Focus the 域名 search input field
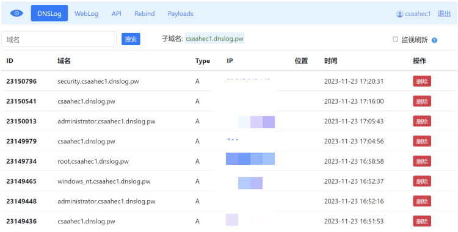Viewport: 458px width, 232px height. coord(59,39)
